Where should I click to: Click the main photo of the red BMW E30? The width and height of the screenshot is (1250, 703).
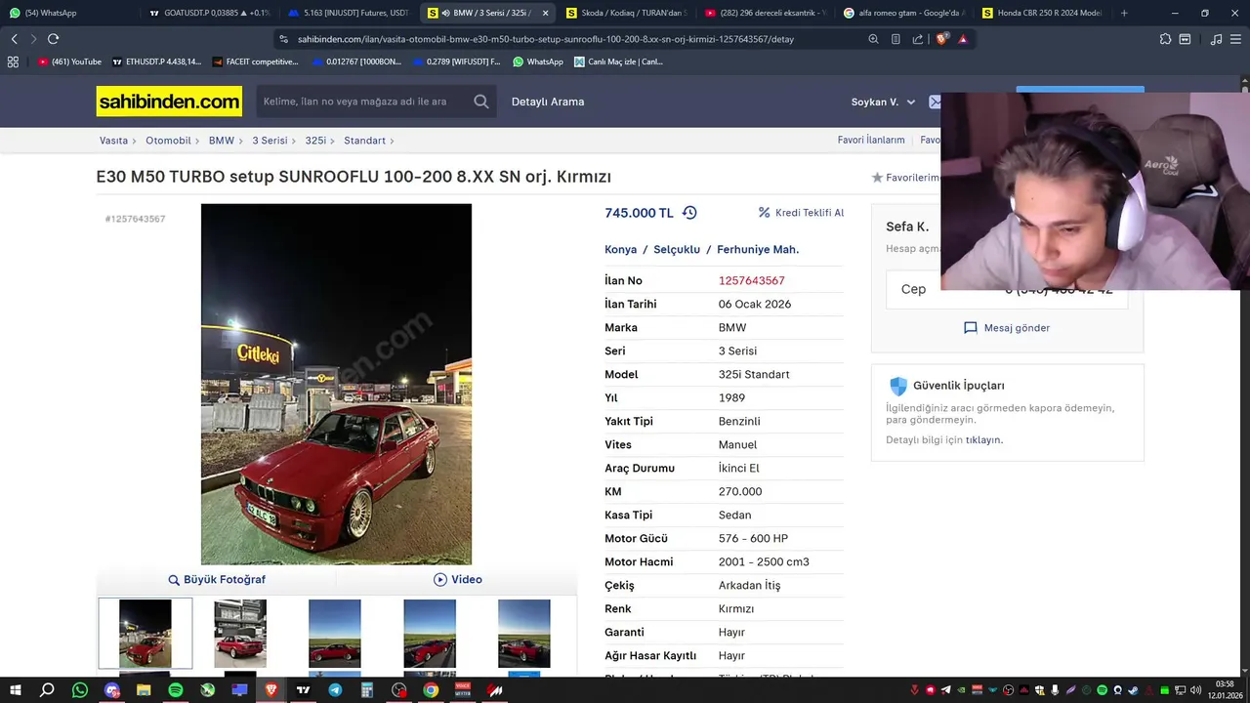tap(336, 384)
